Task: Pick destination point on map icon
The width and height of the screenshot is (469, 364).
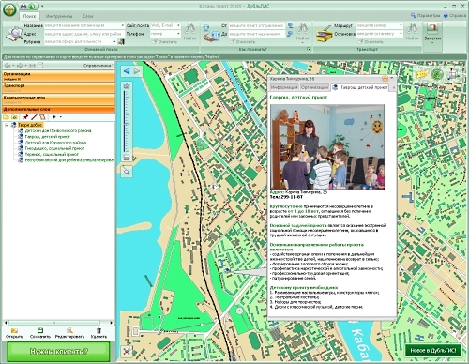Action: coord(291,34)
